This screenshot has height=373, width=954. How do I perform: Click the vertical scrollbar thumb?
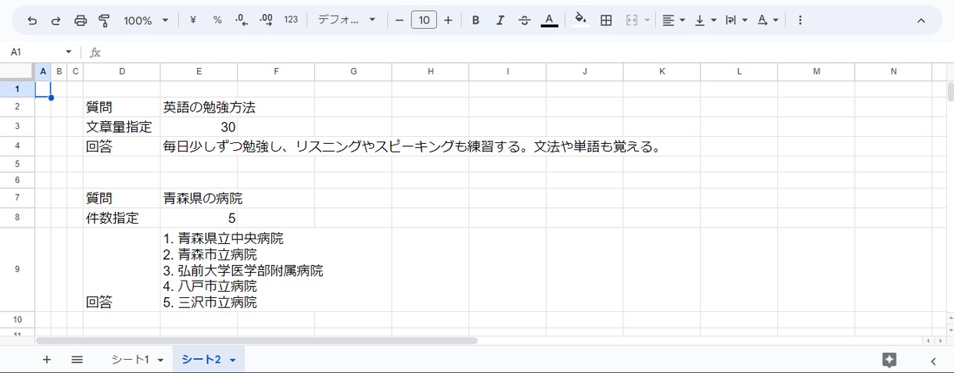[x=949, y=91]
